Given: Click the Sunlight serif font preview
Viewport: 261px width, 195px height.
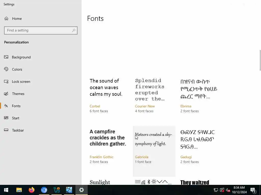Looking at the screenshot, I should [x=100, y=182].
